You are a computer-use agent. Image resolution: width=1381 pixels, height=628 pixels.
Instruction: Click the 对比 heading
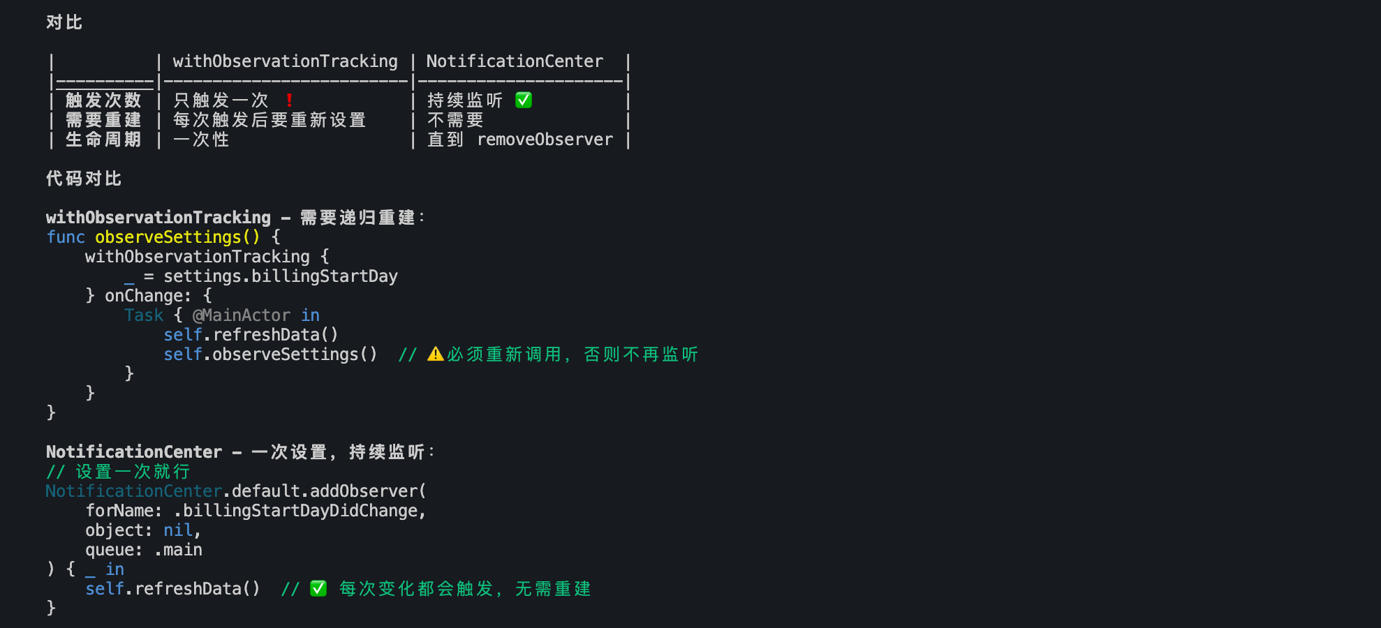pos(64,22)
